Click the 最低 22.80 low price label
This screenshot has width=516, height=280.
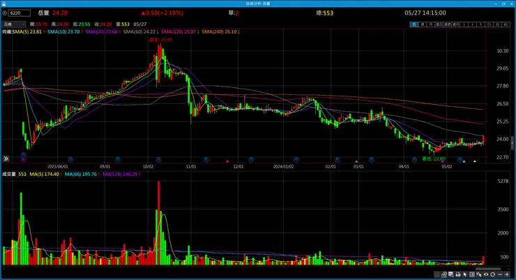(434, 159)
